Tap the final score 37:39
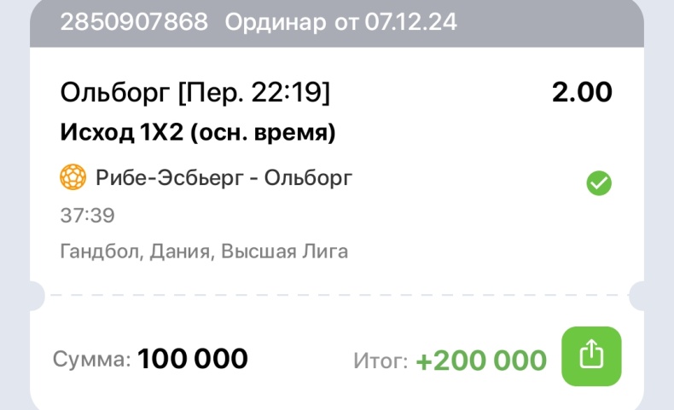The image size is (674, 410). 88,216
